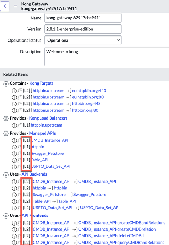The height and width of the screenshot is (245, 169).
Task: Show info for API Backend httpbin row
Action: 14,188
